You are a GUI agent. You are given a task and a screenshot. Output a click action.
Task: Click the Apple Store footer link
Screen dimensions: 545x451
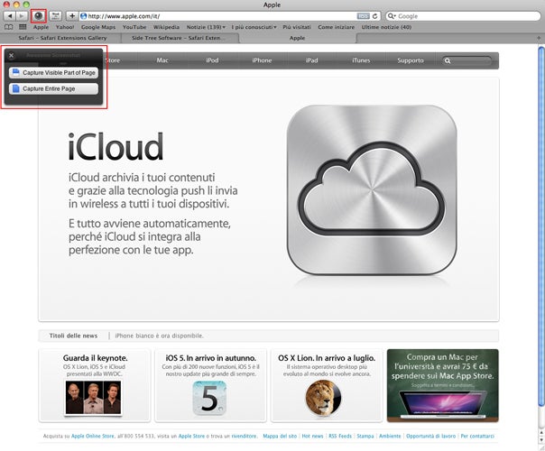(191, 437)
